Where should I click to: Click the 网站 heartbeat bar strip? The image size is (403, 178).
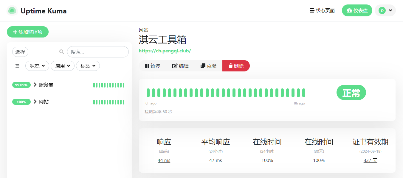coord(108,102)
